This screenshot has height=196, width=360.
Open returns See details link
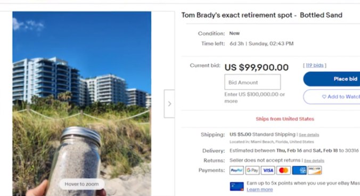[314, 161]
